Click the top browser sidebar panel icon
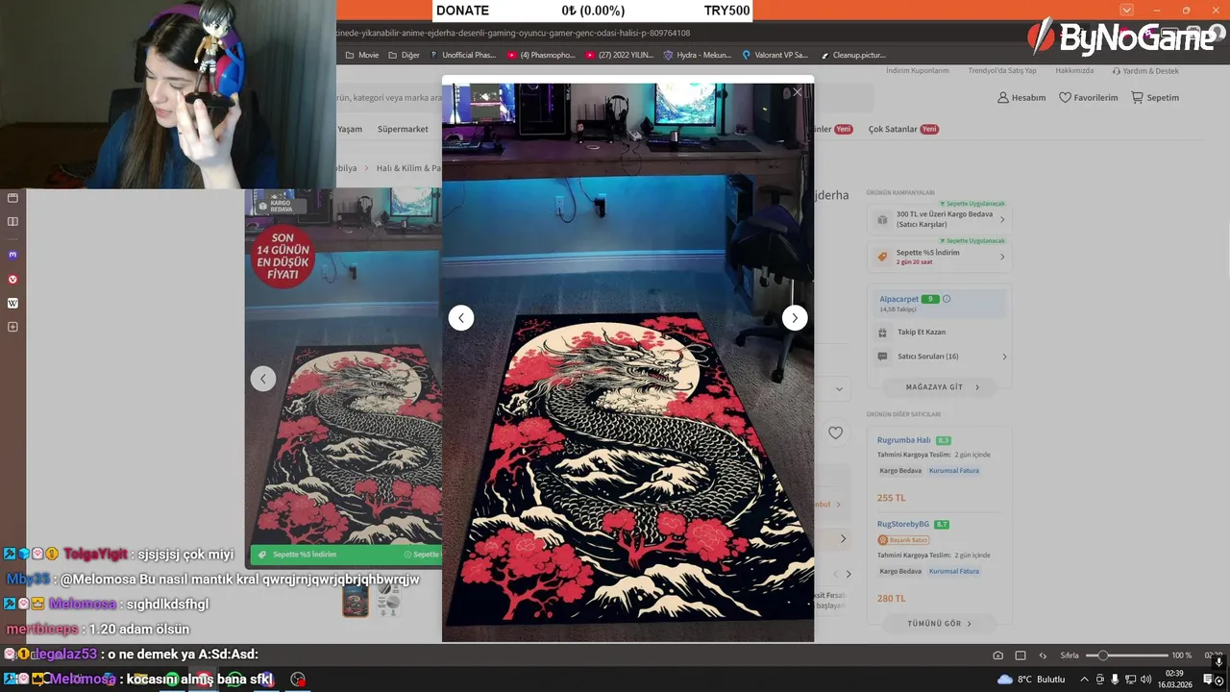This screenshot has height=692, width=1230. click(x=12, y=198)
